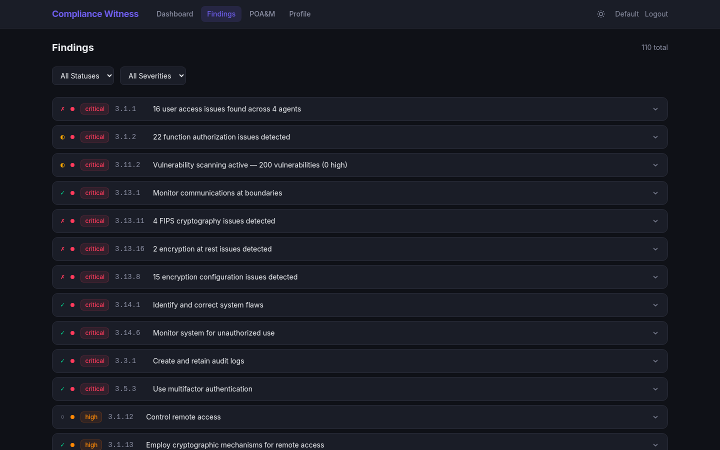Screen dimensions: 720x450
Task: Click the partial status icon for finding 3.11.2
Action: pyautogui.click(x=62, y=165)
